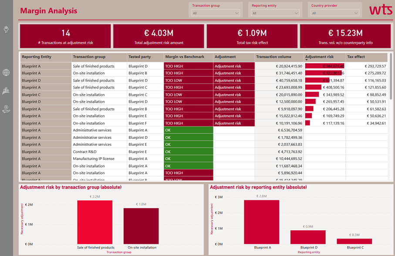Screen dimensions: 395x256
Task: Select the On-site installation chart bar
Action: [x=141, y=226]
